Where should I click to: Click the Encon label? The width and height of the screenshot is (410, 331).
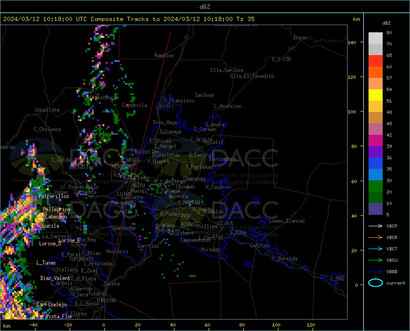[x=300, y=38]
